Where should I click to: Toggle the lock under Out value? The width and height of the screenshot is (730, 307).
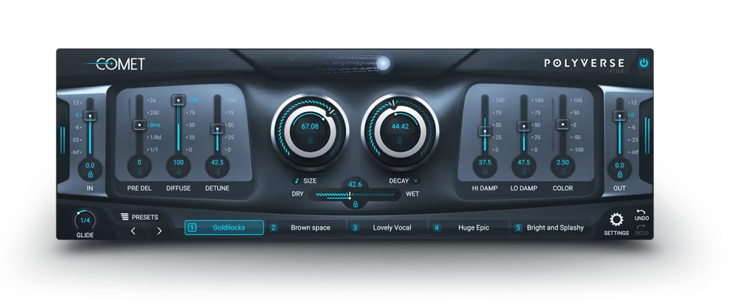(620, 174)
